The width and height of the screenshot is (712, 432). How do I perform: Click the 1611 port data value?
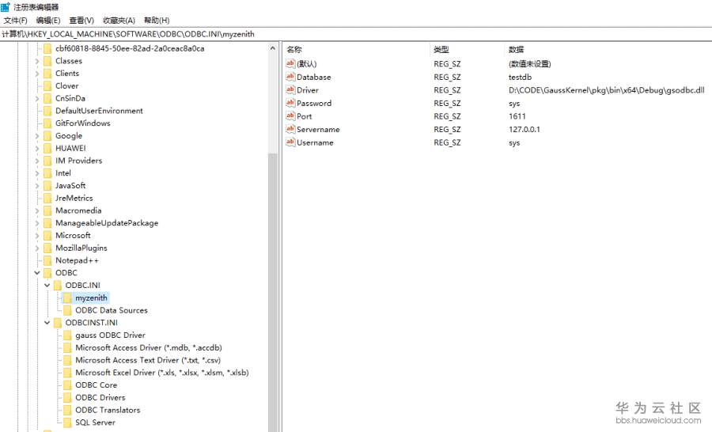pos(517,116)
